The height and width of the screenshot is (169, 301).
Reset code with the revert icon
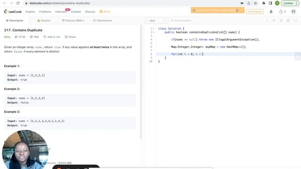[281, 21]
